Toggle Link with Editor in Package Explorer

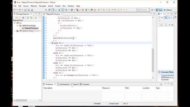click(x=31, y=18)
